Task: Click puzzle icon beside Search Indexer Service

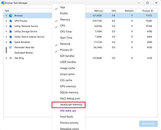Action: [x=11, y=37]
